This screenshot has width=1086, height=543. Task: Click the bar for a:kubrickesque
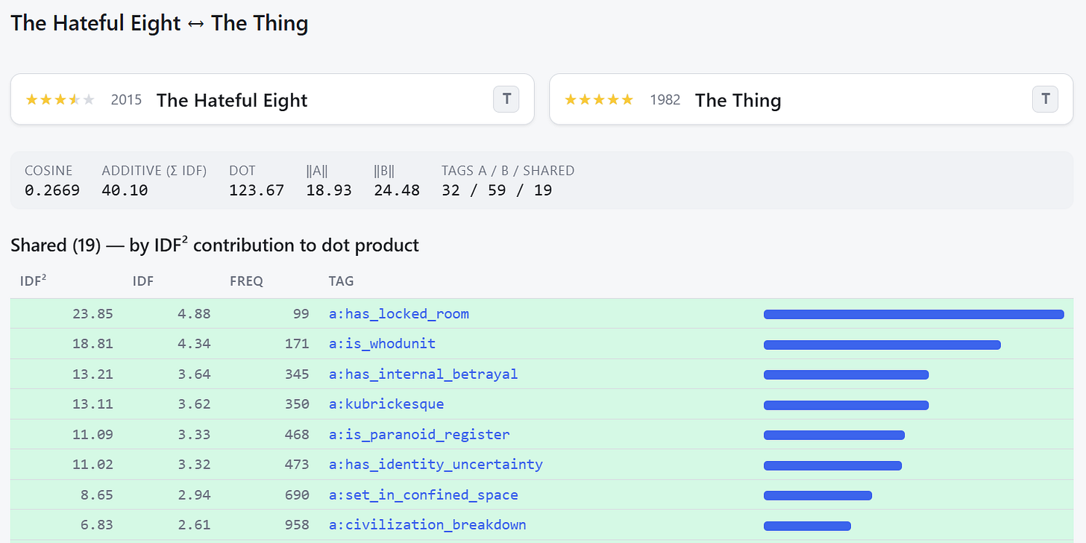(846, 405)
